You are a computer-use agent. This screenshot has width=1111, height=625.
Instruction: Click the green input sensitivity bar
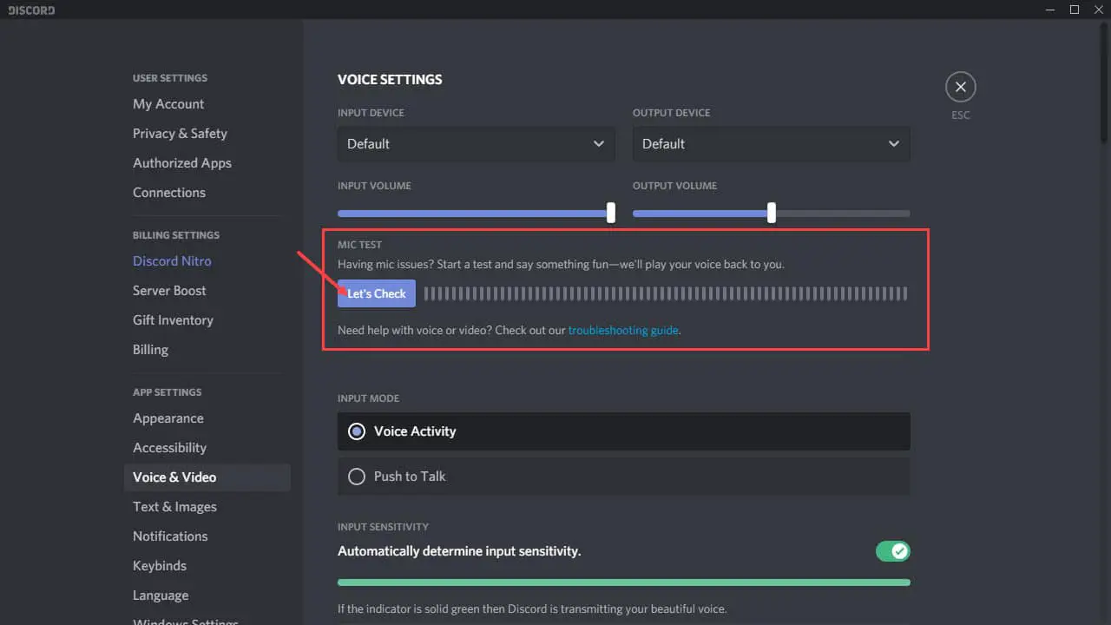(624, 582)
